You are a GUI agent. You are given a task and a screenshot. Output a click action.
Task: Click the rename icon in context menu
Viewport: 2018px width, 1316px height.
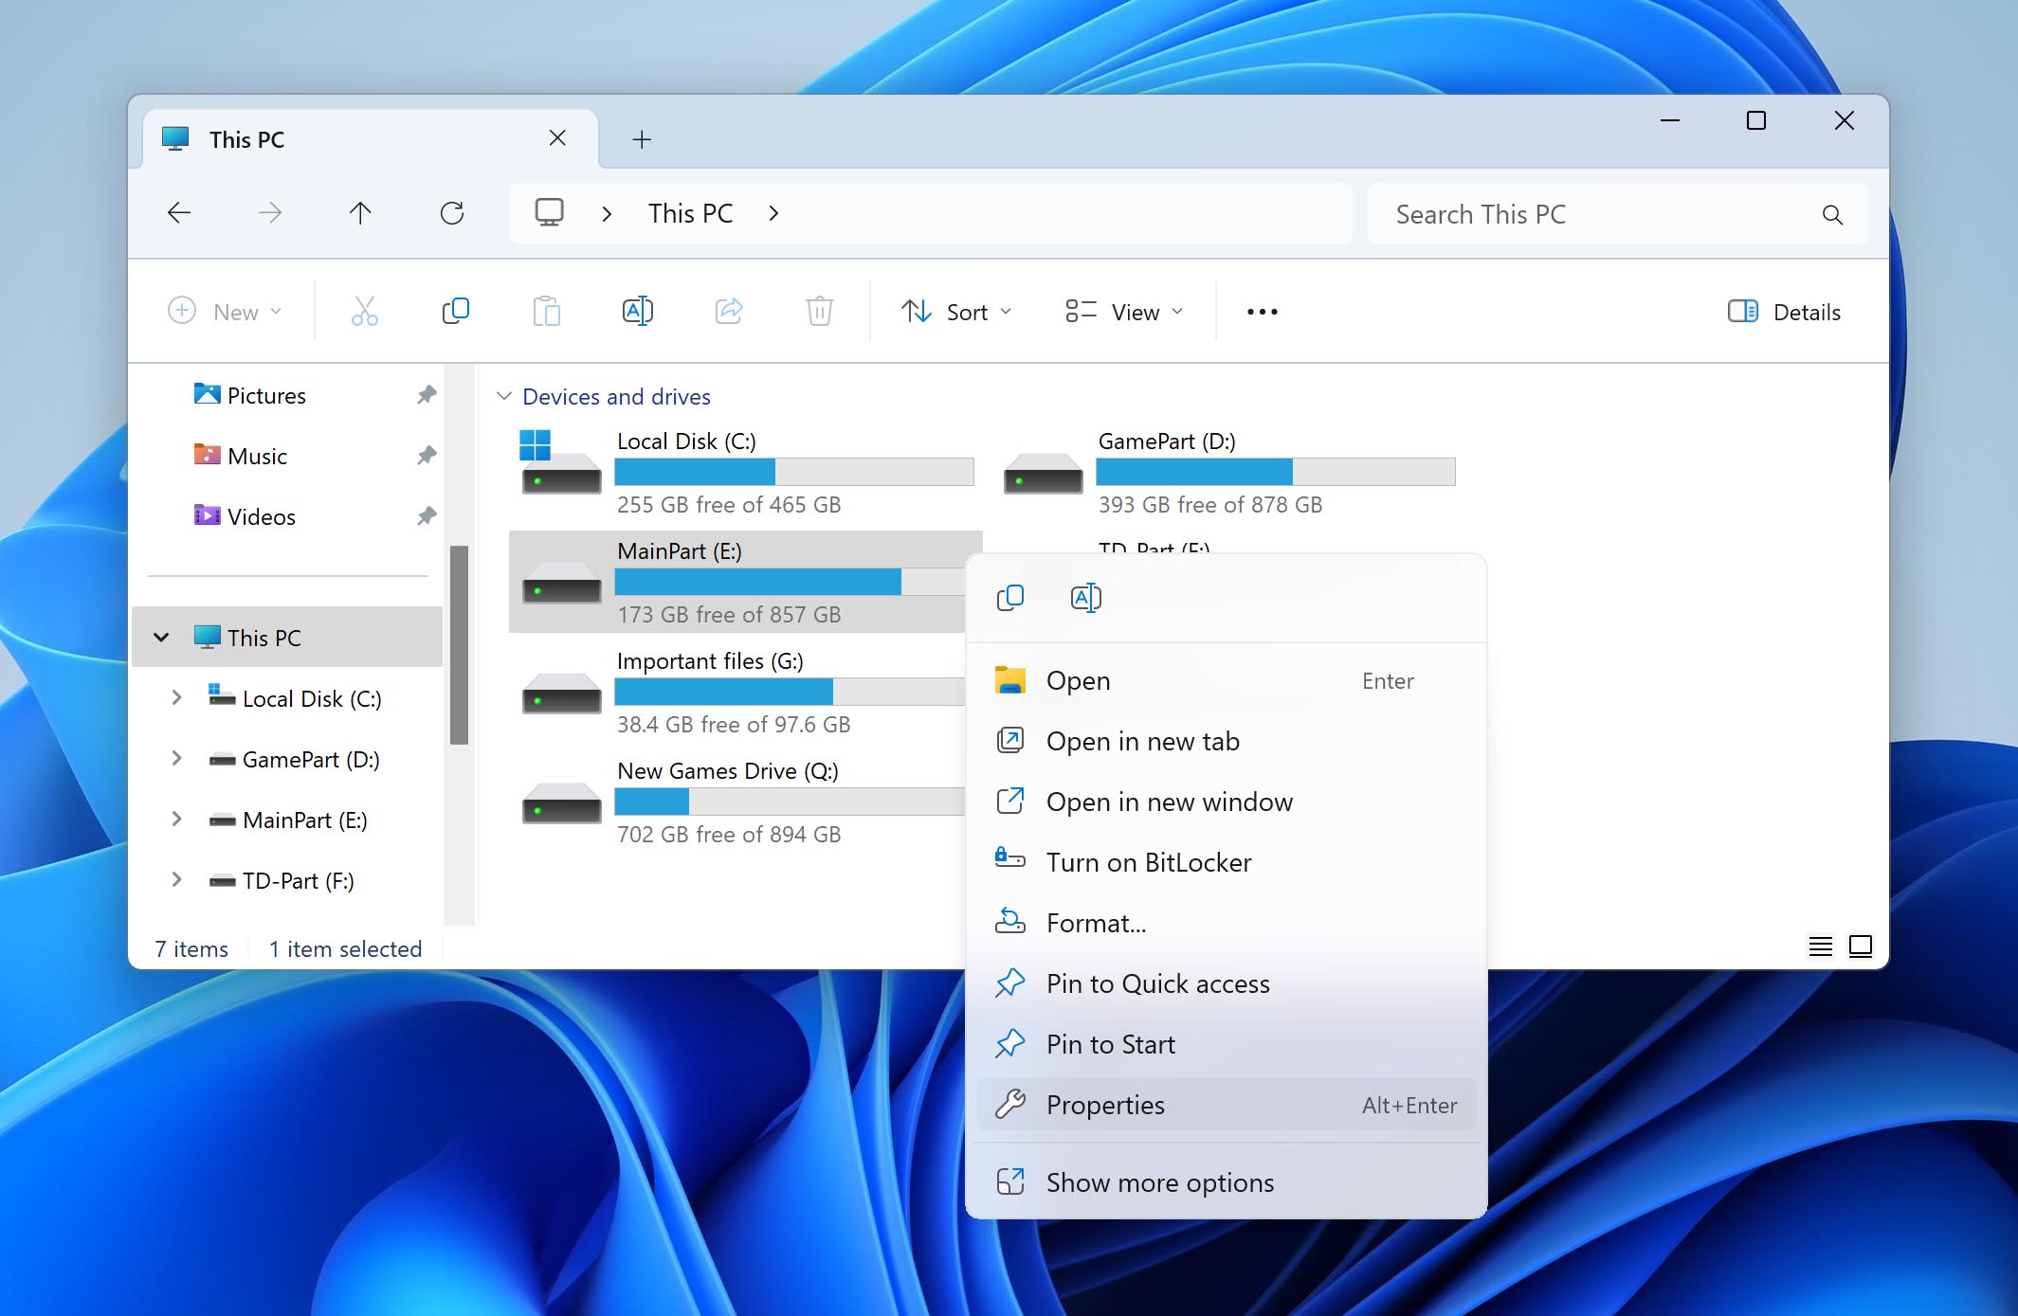click(1085, 598)
